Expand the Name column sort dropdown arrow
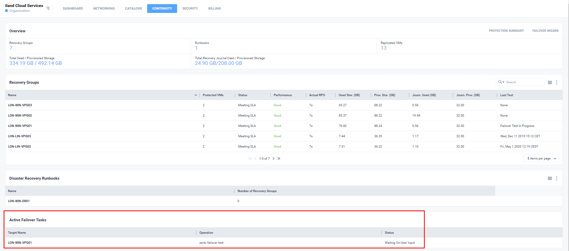 pos(196,95)
